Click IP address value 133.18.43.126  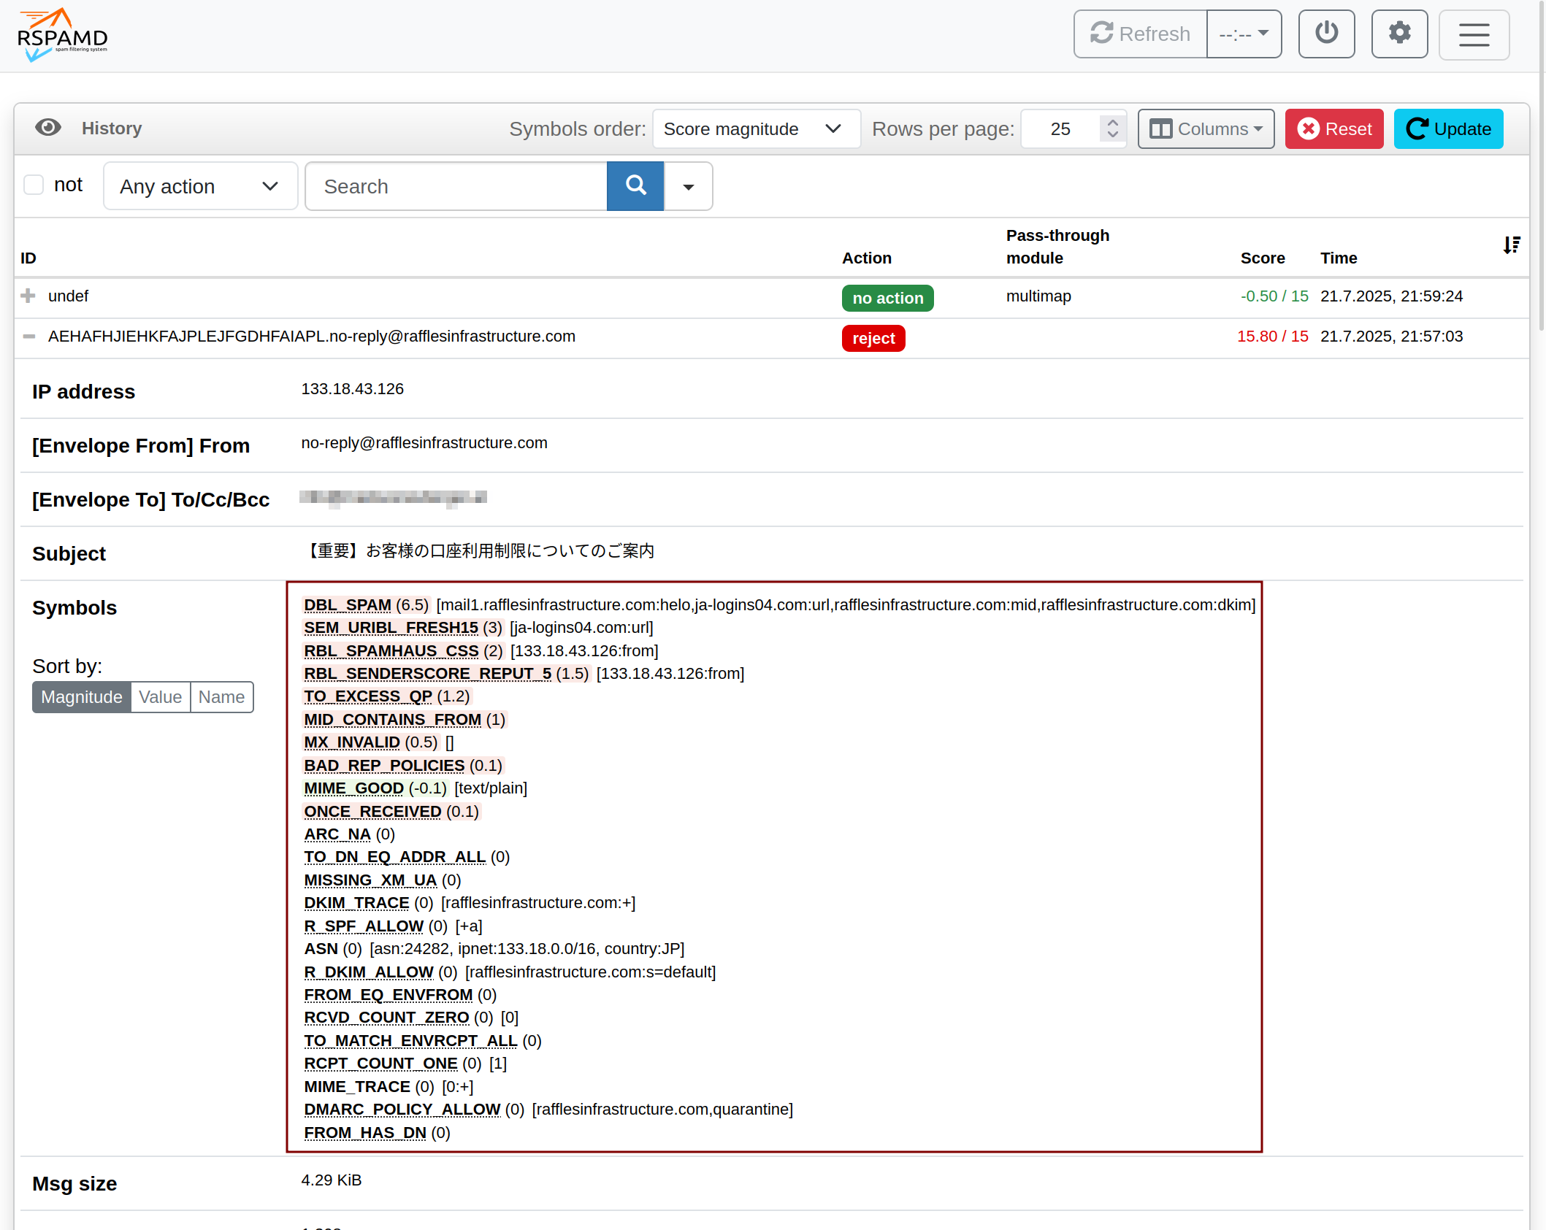[353, 389]
